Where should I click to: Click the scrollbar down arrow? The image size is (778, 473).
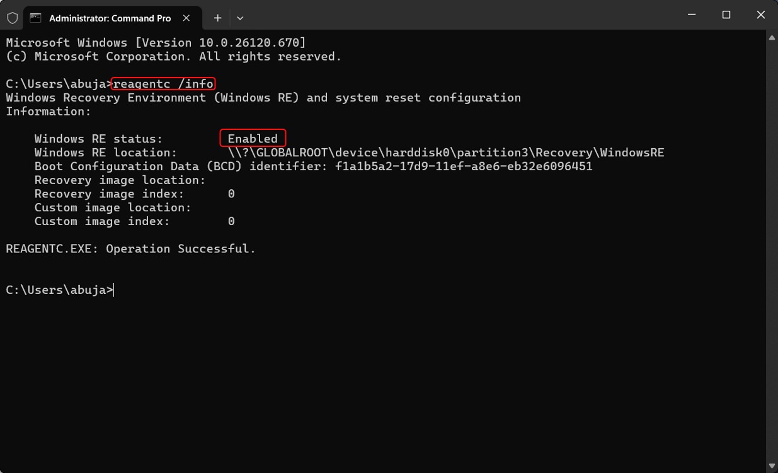771,465
